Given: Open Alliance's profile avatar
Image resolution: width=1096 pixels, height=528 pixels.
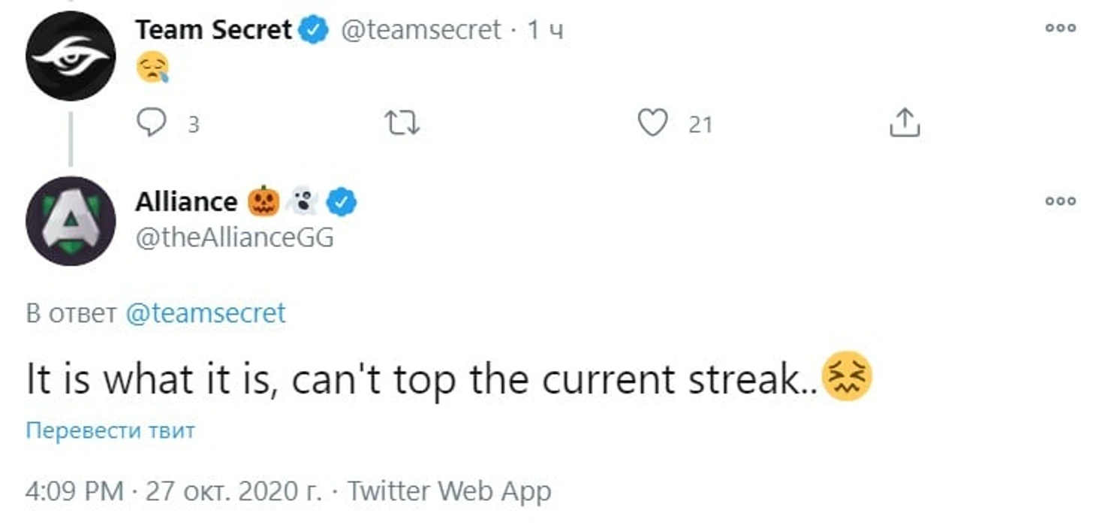Looking at the screenshot, I should 71,221.
